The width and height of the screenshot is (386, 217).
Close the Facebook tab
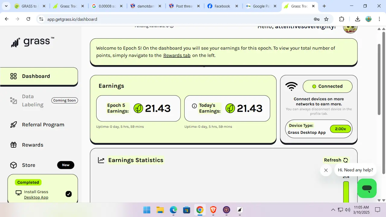pyautogui.click(x=237, y=6)
